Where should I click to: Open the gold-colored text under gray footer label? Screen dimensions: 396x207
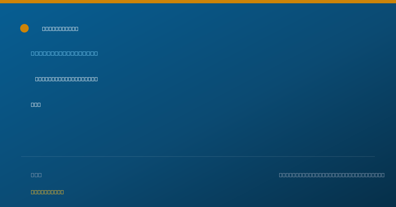[x=47, y=192]
